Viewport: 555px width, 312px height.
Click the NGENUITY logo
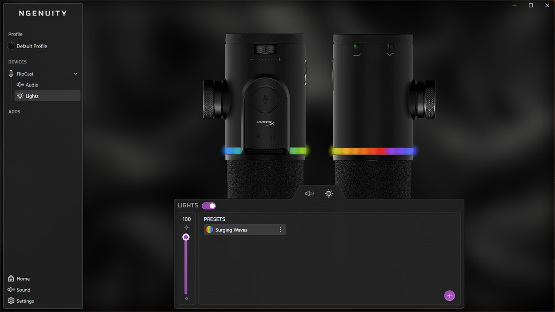click(x=43, y=13)
